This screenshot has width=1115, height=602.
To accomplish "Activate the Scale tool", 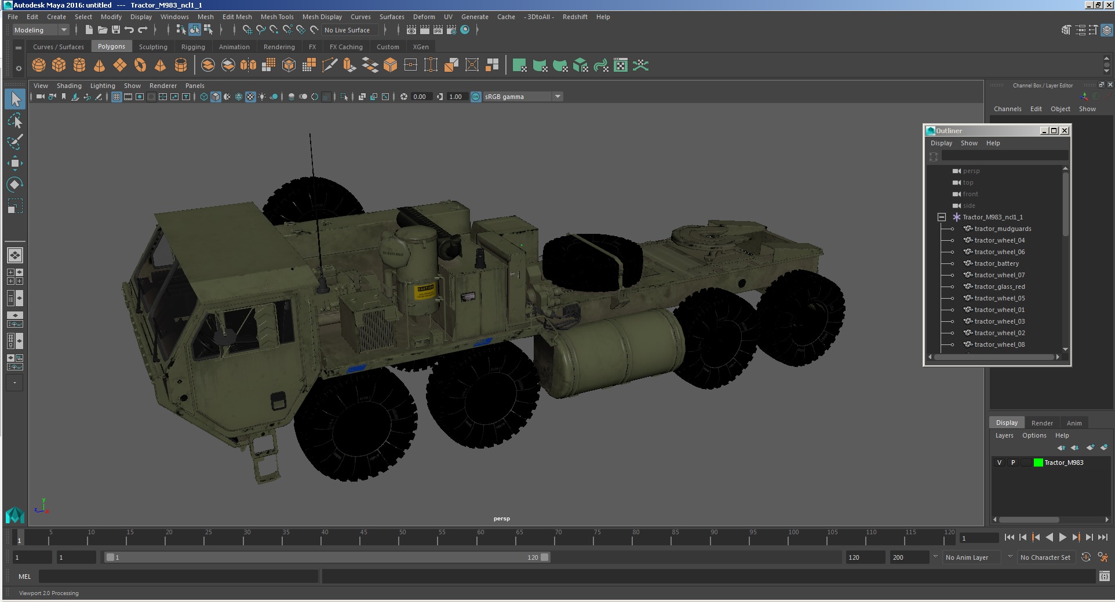I will [15, 206].
